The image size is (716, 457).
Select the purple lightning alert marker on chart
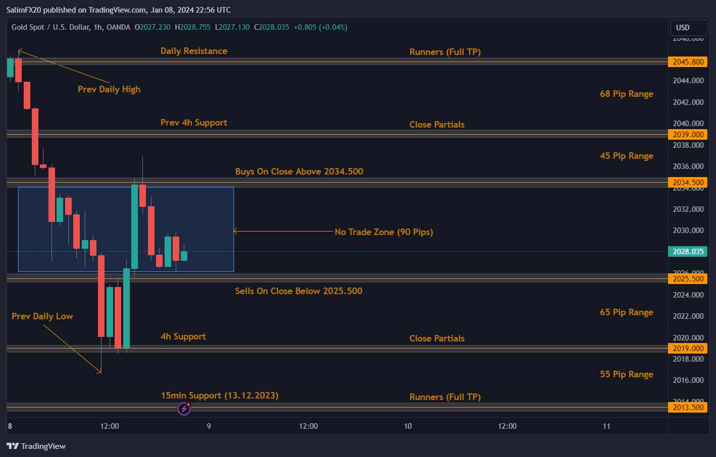tap(184, 409)
